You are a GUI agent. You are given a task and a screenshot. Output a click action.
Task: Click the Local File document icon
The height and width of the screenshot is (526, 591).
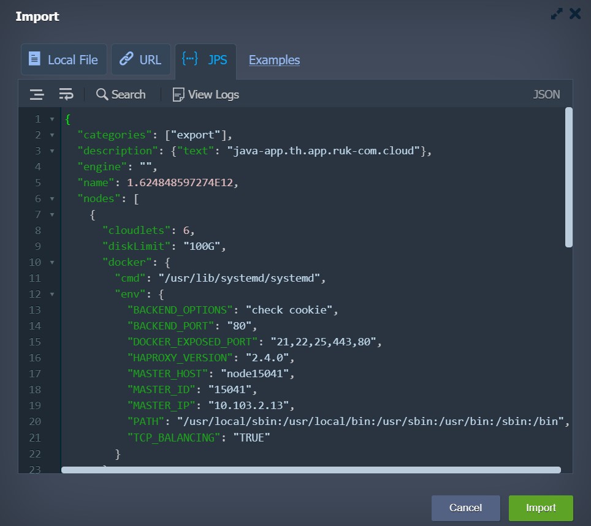click(x=35, y=59)
